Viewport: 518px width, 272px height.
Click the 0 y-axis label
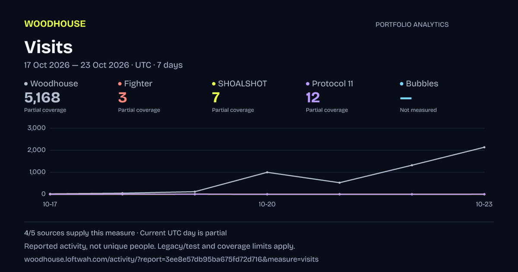[44, 194]
